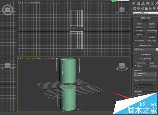Click the [+] menu of the Perspective viewport
The image size is (158, 115).
tap(20, 58)
